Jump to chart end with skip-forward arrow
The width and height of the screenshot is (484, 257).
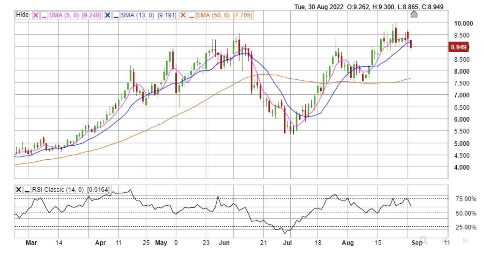pyautogui.click(x=465, y=240)
